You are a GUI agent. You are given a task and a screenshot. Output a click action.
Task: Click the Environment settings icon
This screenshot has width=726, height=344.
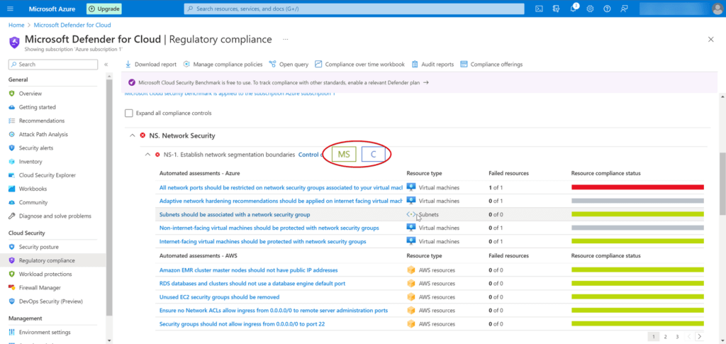[11, 332]
